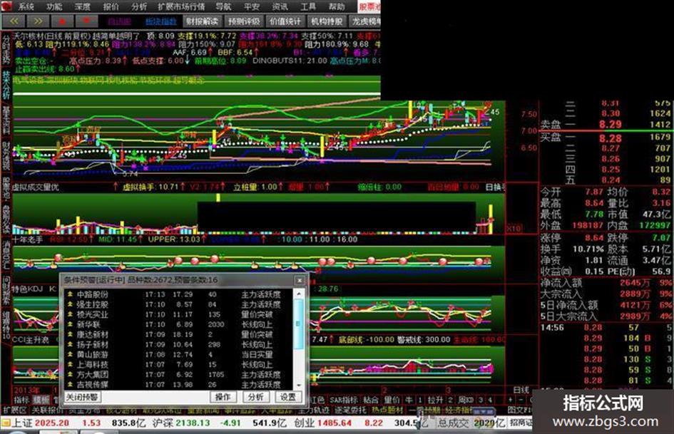Screen dimensions: 674x434
Task: Click the 模板 tab at chart bottom
Action: tap(41, 400)
